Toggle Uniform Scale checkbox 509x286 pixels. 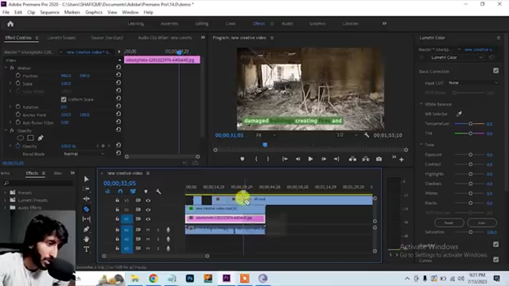(x=64, y=99)
